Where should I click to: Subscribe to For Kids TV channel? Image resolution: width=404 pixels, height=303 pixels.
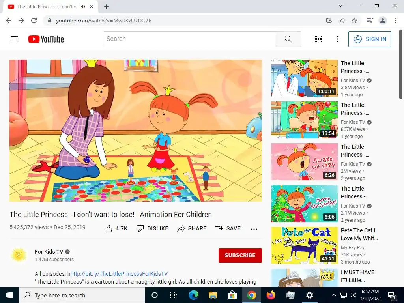[x=240, y=255]
